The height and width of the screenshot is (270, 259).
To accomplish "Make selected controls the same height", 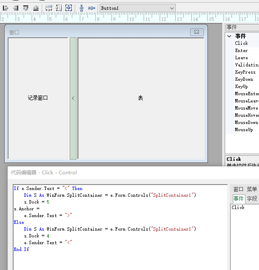I will [x=59, y=8].
